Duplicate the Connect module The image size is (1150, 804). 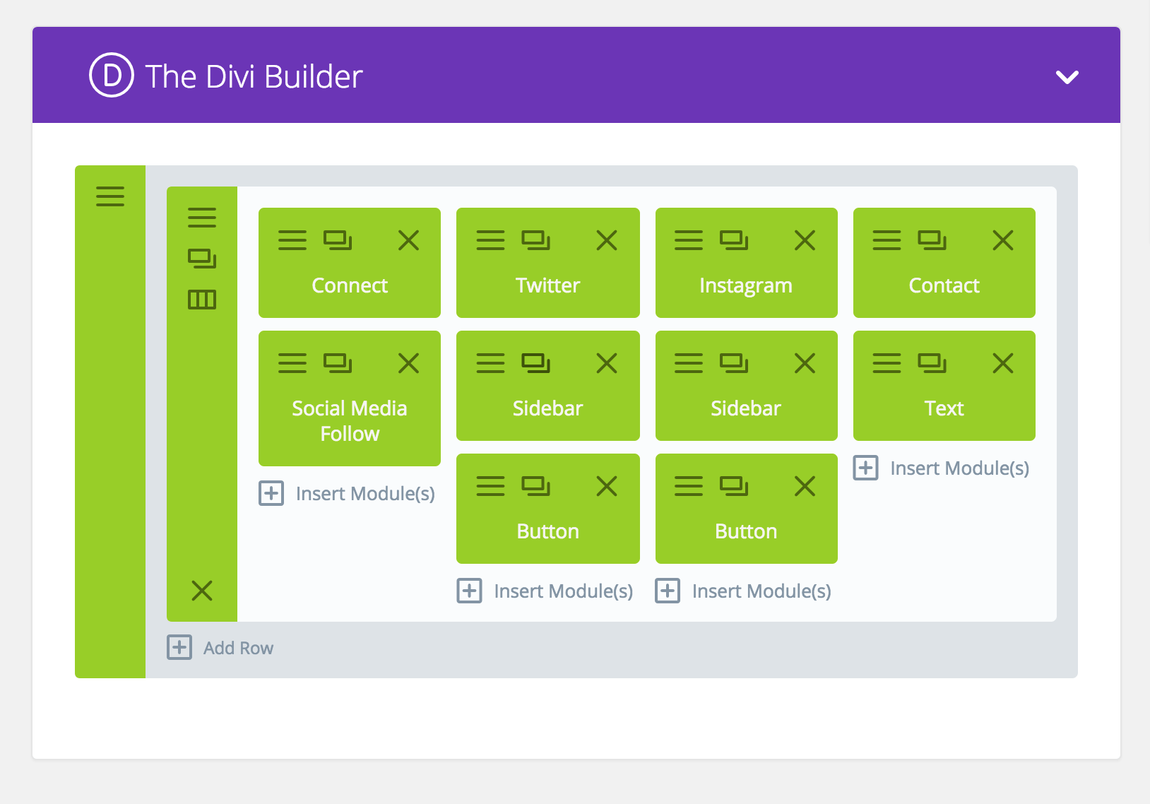click(x=338, y=240)
